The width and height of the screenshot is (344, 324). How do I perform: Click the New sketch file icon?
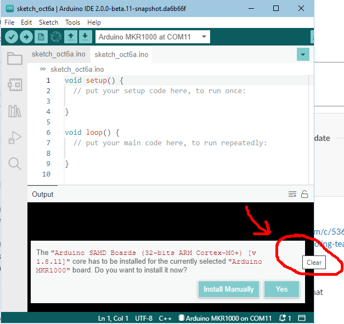point(41,37)
